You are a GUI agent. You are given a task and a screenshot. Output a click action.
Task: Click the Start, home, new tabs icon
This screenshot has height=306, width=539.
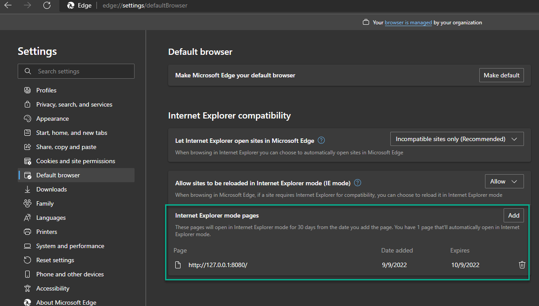coord(27,133)
